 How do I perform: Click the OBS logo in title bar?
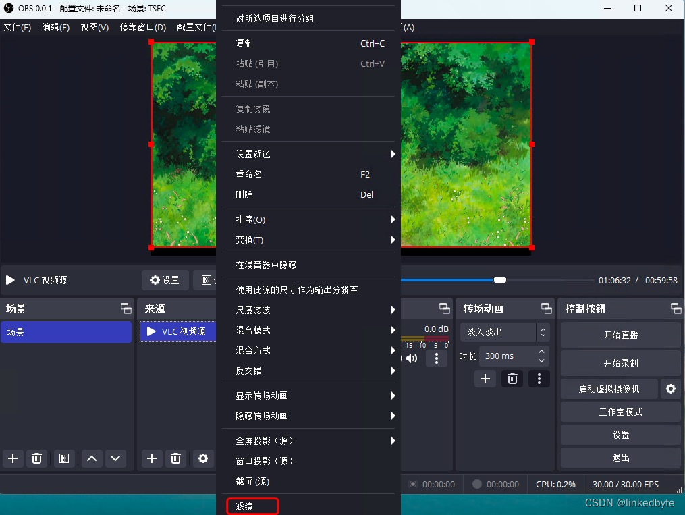coord(8,8)
